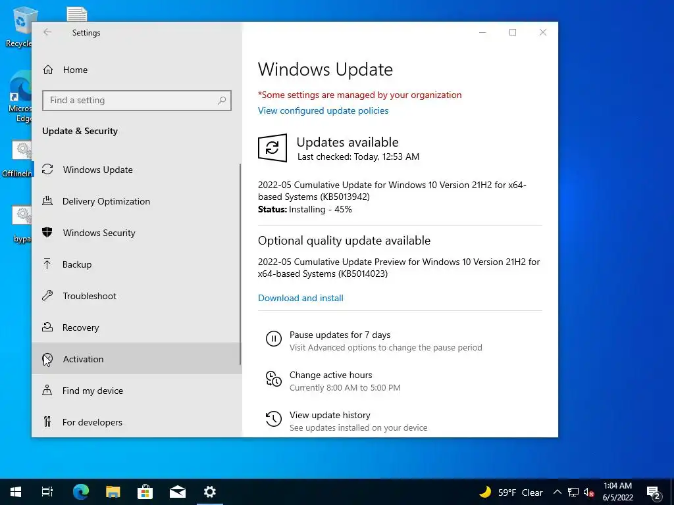Open the Activation settings page
Image resolution: width=674 pixels, height=505 pixels.
(x=136, y=358)
